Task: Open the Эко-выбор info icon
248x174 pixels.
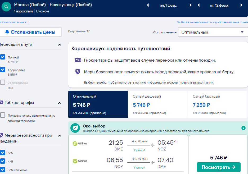Action: point(244,128)
